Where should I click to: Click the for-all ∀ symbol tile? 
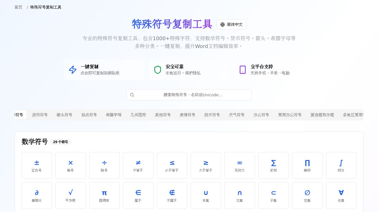tap(341, 196)
